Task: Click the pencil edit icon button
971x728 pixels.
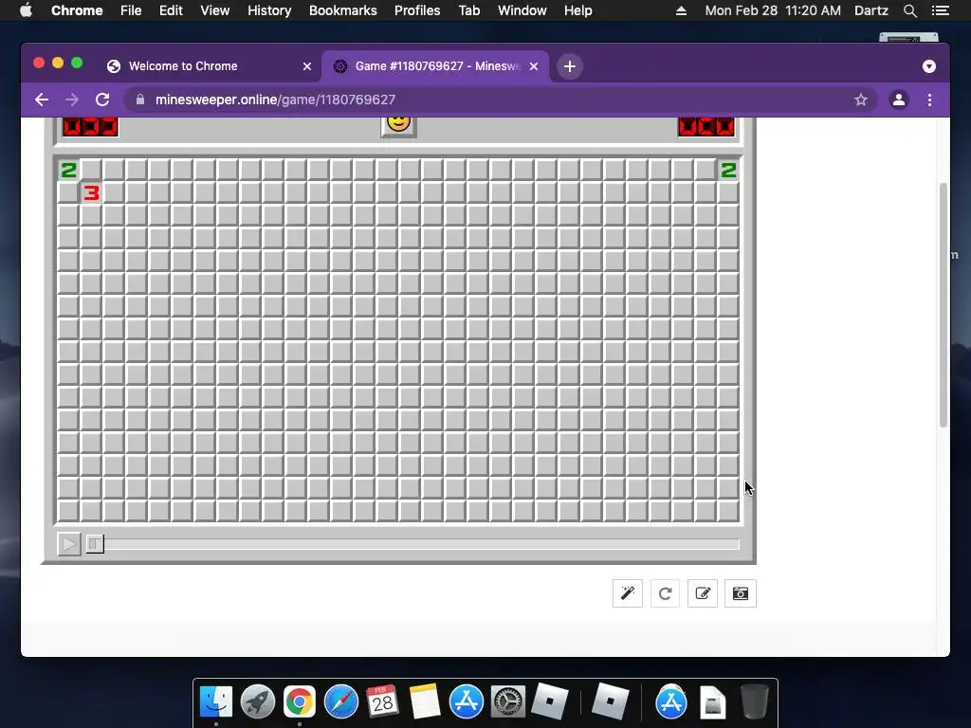Action: point(703,593)
